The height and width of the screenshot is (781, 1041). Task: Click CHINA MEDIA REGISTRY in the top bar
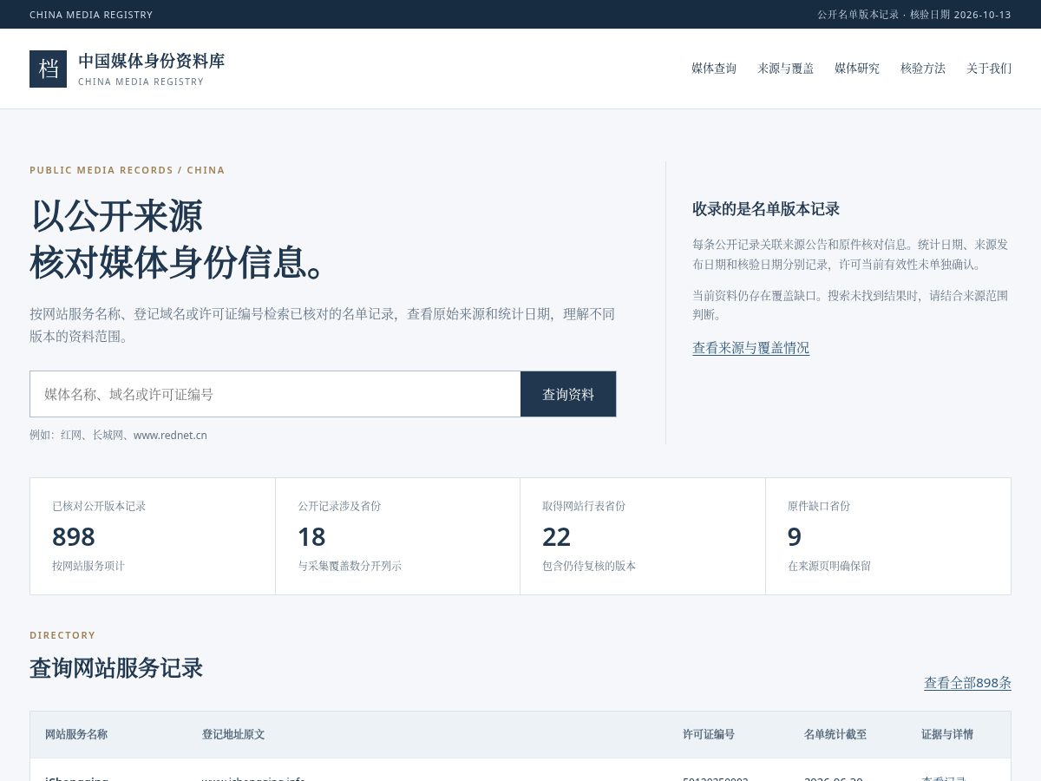pos(91,15)
